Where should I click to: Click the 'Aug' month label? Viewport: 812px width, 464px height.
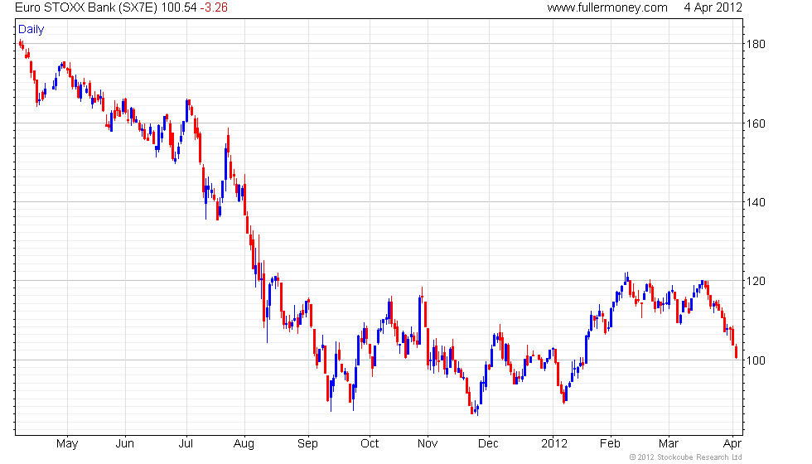tap(244, 444)
